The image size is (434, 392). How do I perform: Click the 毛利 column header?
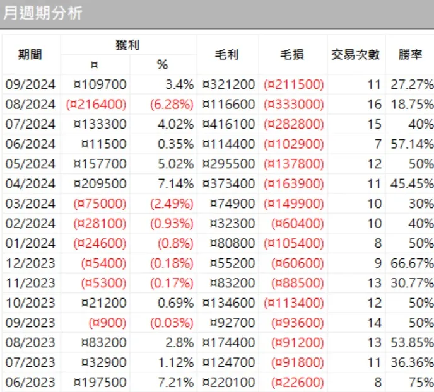[226, 54]
